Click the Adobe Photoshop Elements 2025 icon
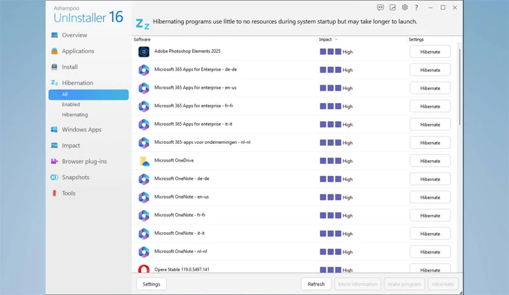 [x=144, y=52]
